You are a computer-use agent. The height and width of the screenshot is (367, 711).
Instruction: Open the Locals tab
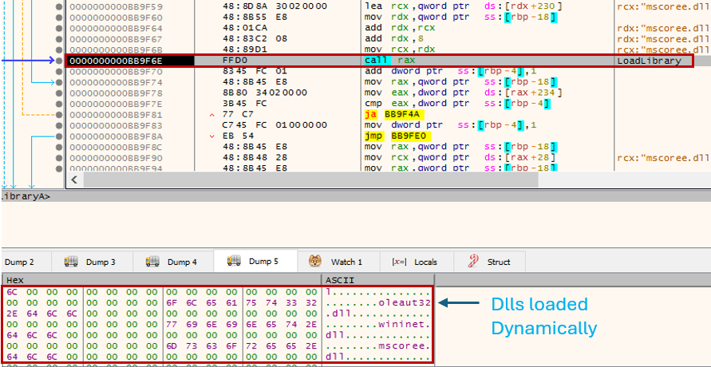418,262
